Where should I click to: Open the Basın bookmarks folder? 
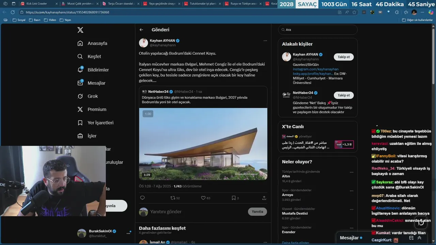35,20
